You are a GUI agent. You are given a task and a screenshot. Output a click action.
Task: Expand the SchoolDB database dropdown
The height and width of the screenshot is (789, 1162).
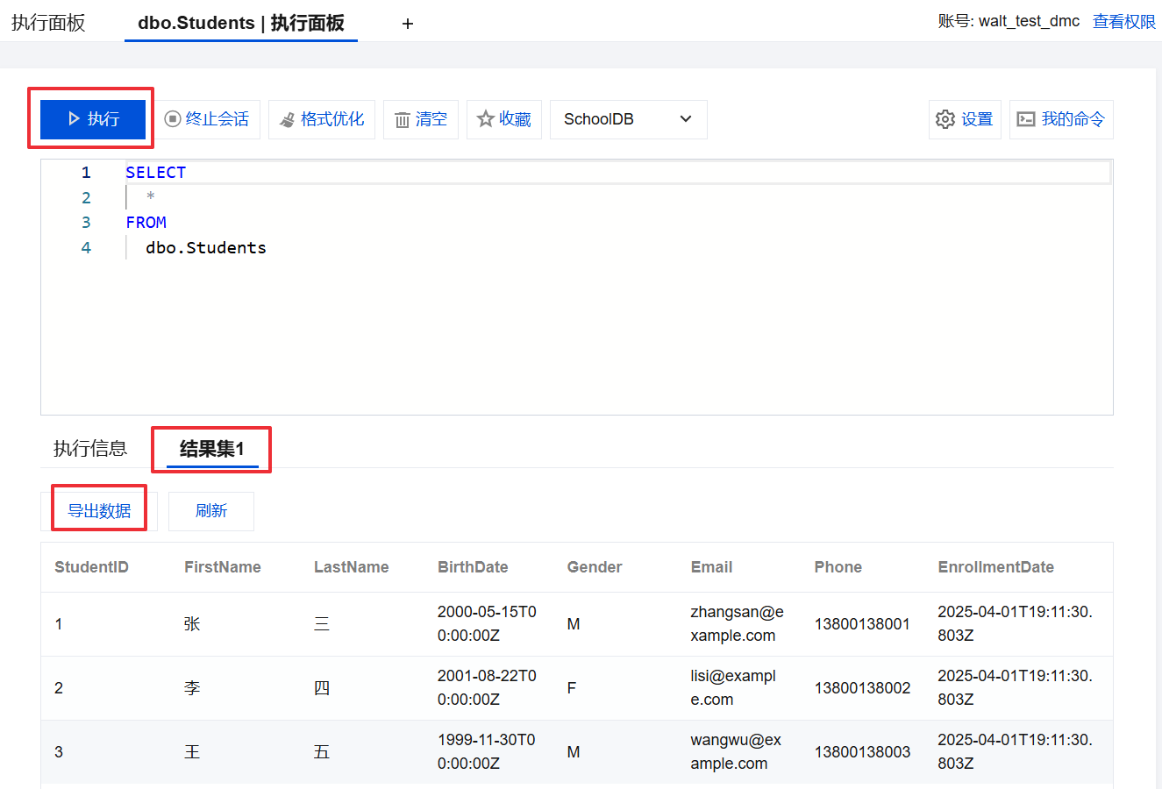coord(628,119)
